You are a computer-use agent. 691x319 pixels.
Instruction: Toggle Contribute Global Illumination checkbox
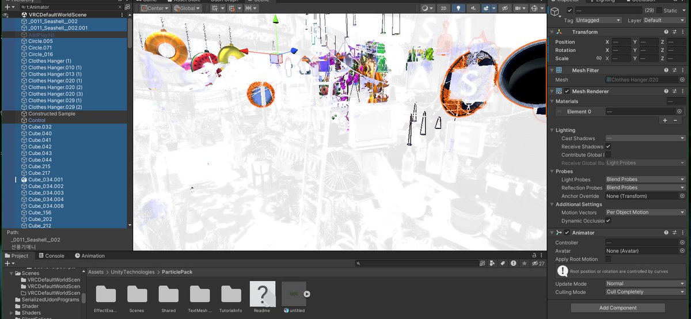click(608, 155)
